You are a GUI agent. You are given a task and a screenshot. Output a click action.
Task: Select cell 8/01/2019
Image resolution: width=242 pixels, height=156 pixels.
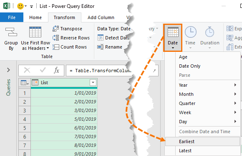[x=64, y=145]
